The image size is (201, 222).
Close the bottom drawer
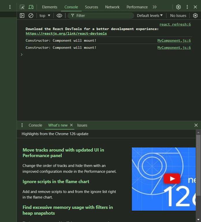pos(196,125)
